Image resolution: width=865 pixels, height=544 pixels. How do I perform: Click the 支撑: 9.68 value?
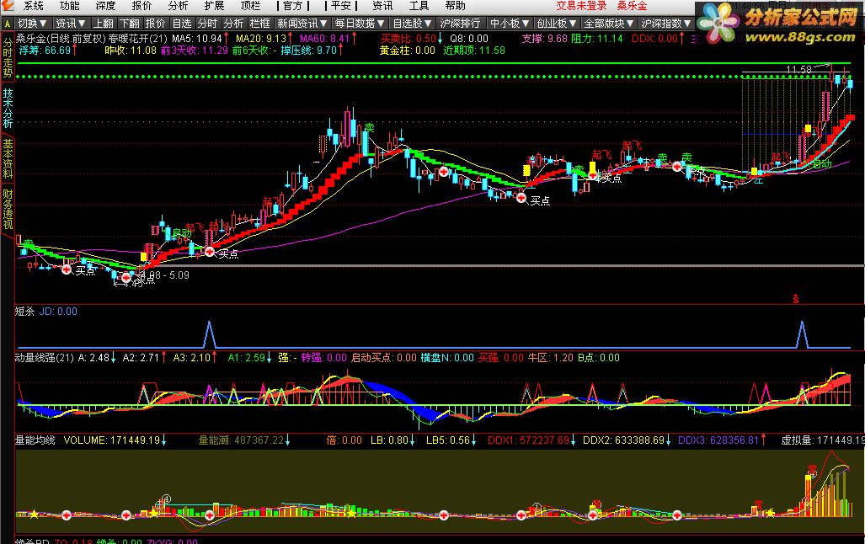(544, 39)
